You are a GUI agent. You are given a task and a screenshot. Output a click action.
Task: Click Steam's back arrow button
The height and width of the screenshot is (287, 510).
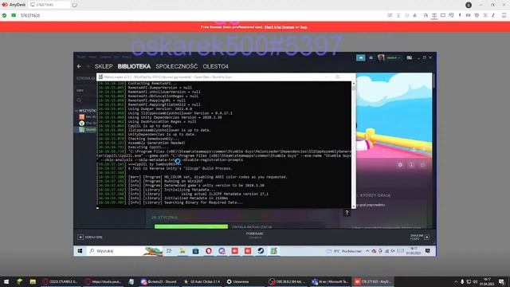[x=80, y=66]
